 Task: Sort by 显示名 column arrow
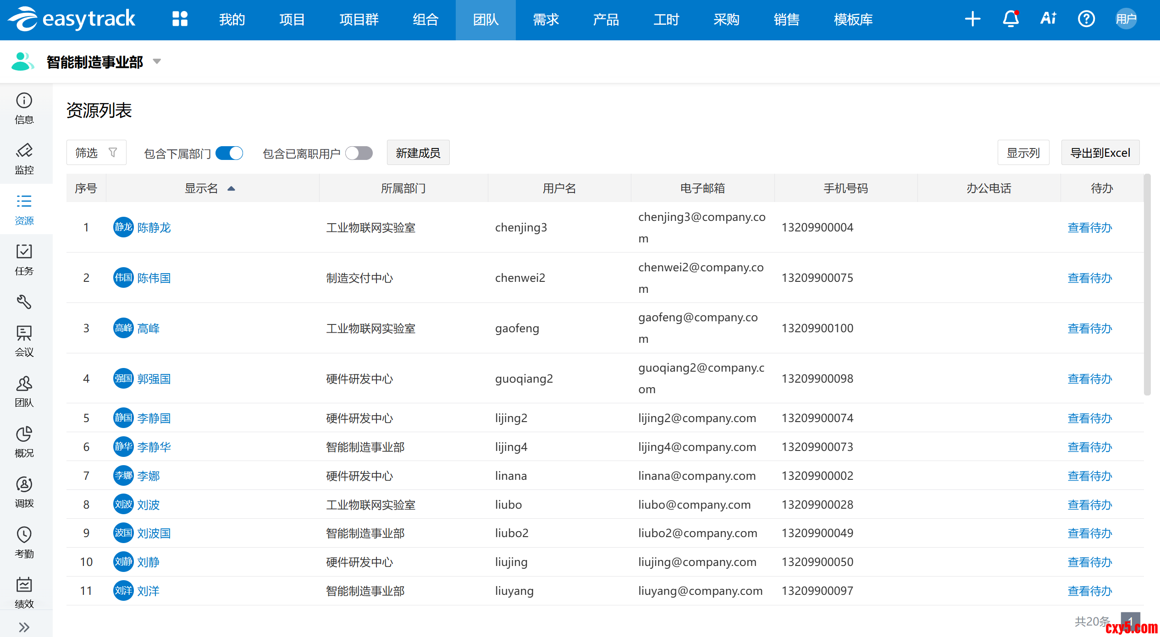231,188
